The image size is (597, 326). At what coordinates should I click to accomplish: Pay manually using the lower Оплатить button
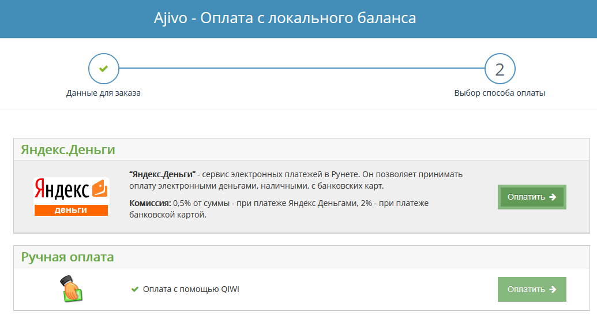[532, 290]
